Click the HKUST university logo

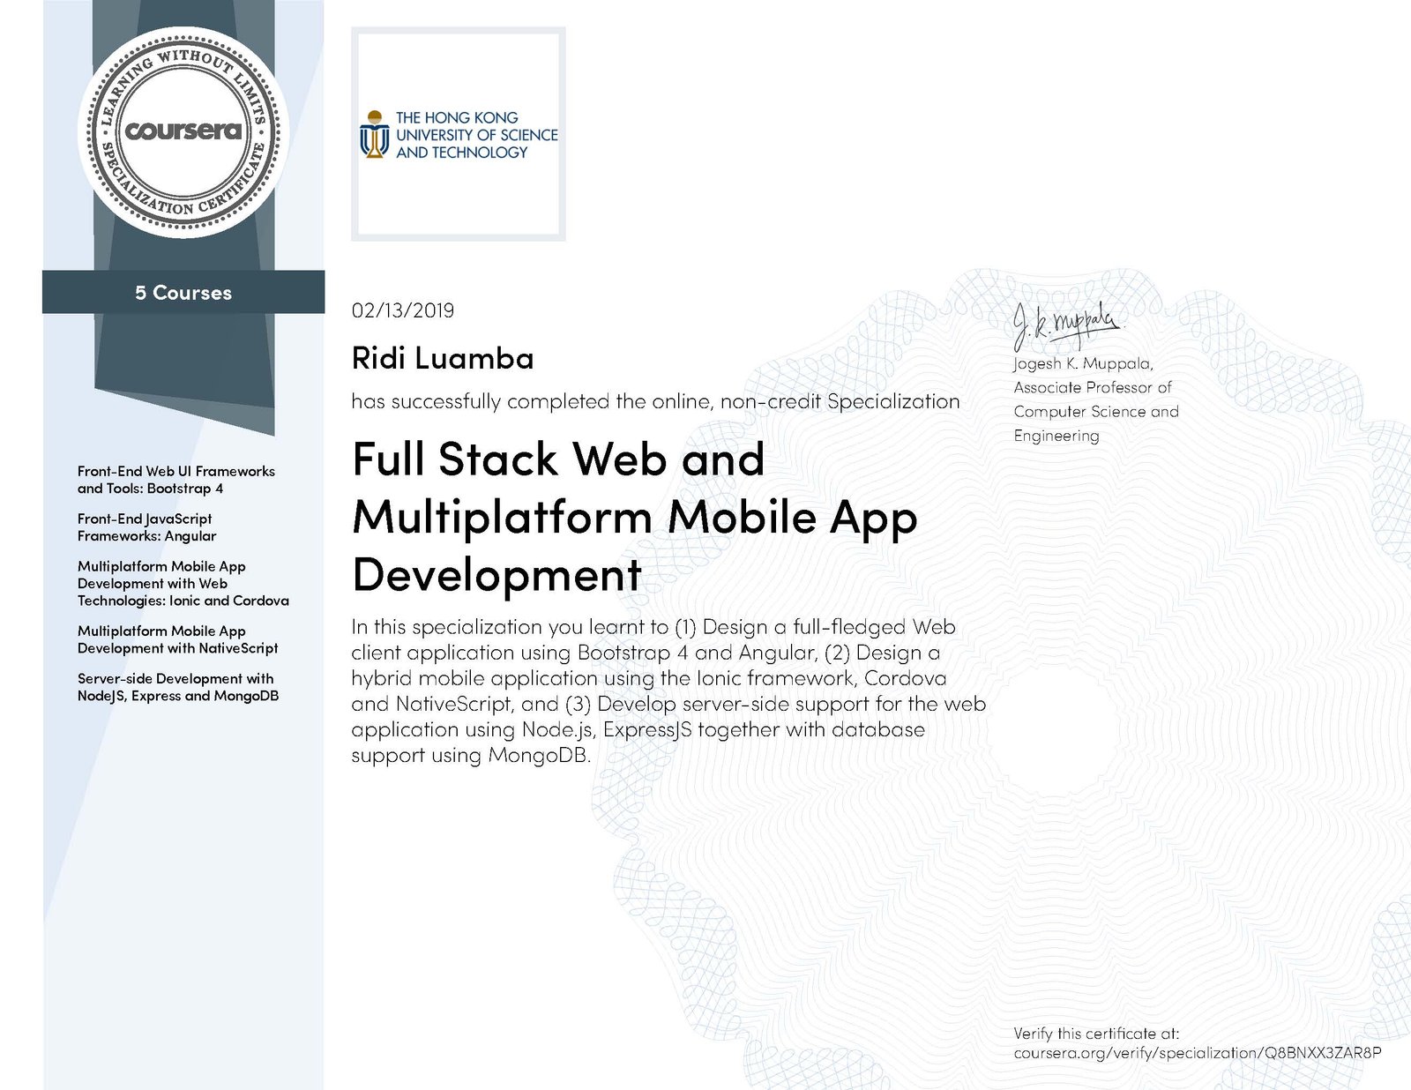pyautogui.click(x=459, y=134)
